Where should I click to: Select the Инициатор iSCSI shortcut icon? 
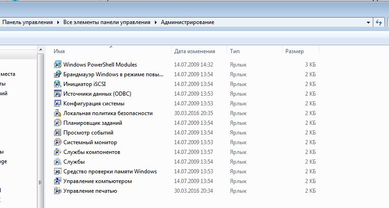pos(57,84)
